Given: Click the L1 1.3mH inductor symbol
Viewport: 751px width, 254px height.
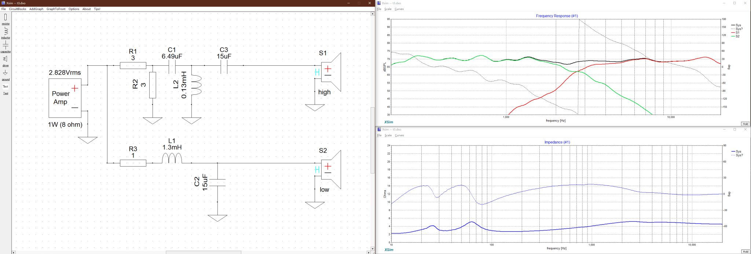Looking at the screenshot, I should 172,158.
